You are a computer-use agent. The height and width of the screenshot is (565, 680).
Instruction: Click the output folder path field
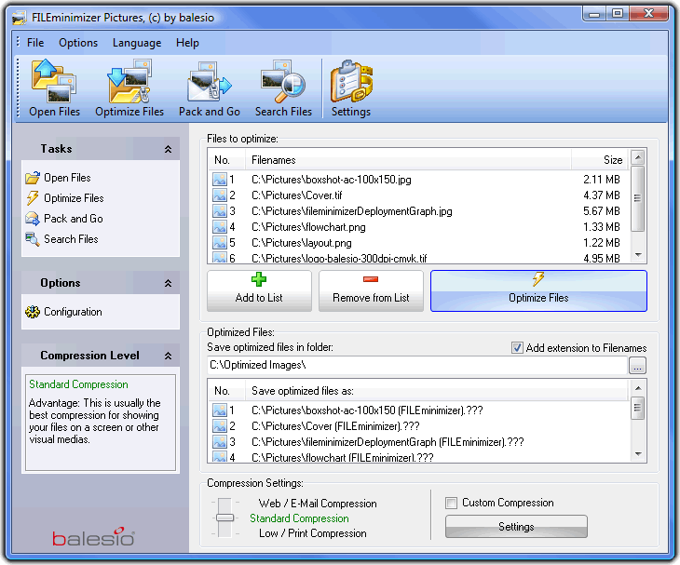[x=417, y=365]
